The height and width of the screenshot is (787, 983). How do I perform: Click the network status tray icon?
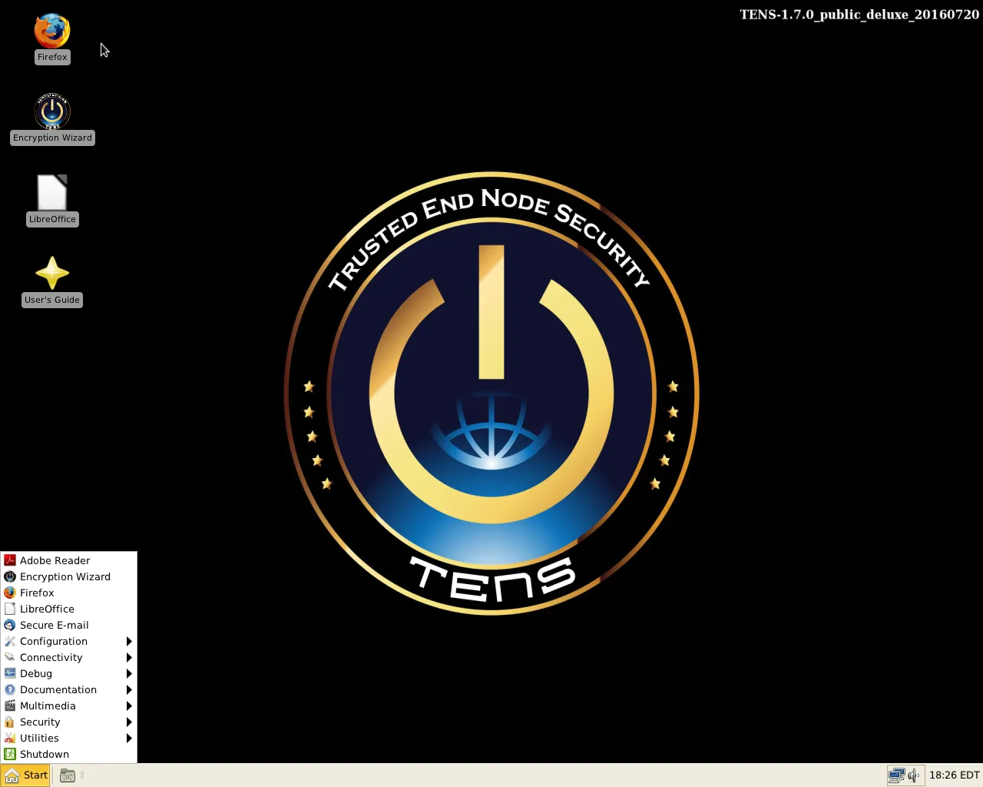tap(896, 775)
